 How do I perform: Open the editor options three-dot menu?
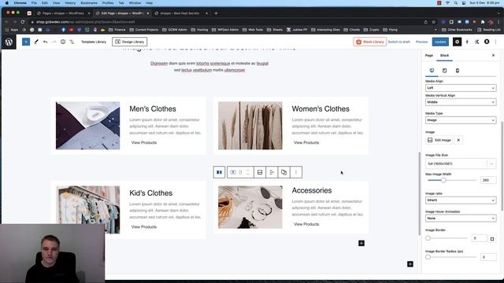click(495, 42)
